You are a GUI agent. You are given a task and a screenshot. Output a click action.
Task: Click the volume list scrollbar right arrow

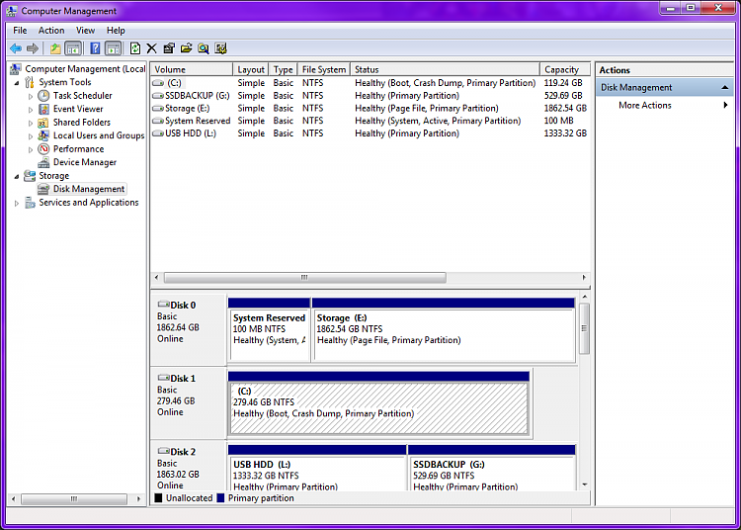(x=584, y=278)
